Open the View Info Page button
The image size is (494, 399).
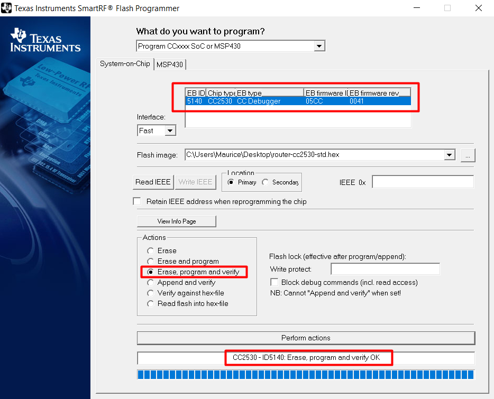click(x=177, y=221)
